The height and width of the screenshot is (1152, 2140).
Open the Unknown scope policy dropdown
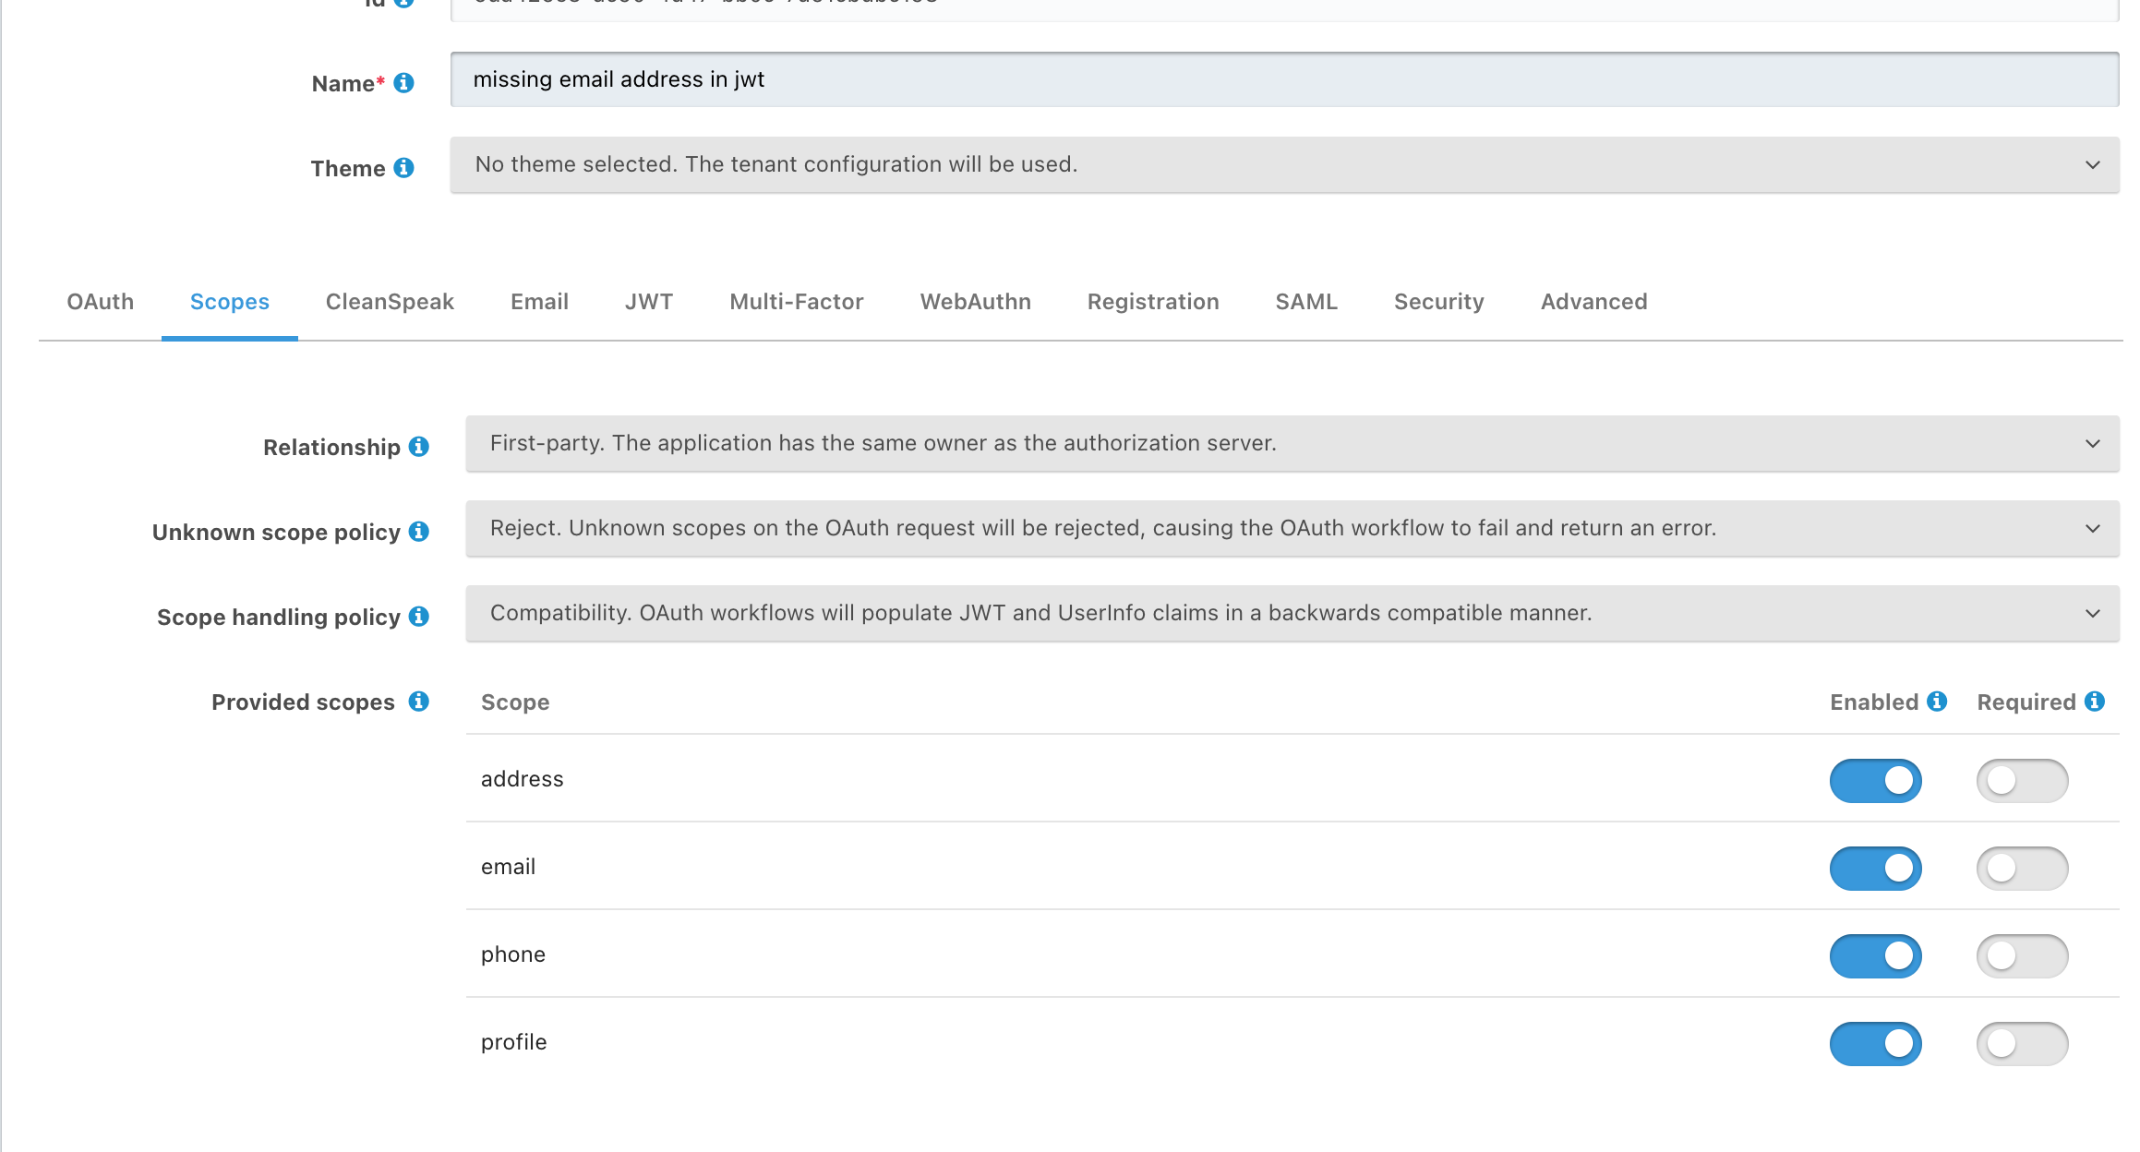click(1292, 529)
